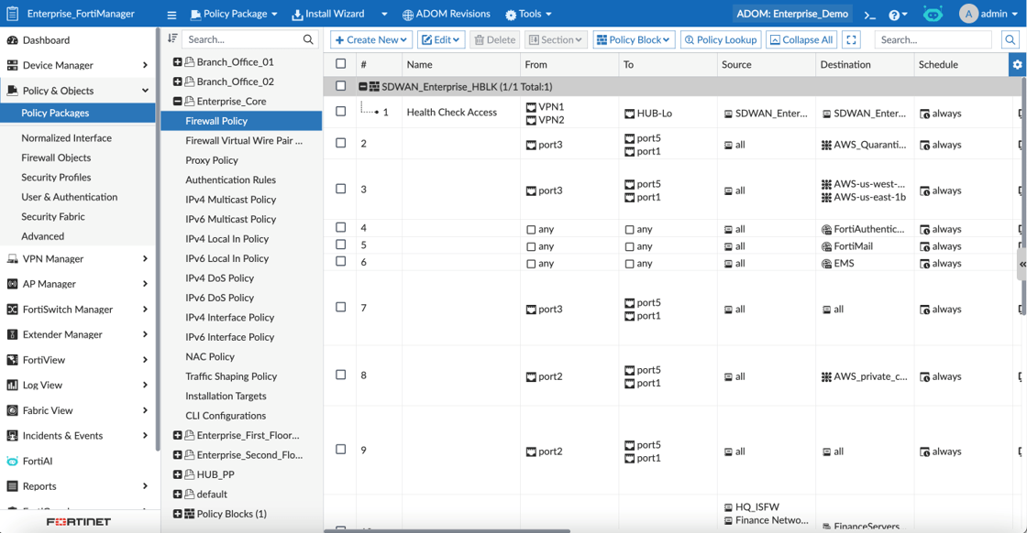Open column settings gear icon

pyautogui.click(x=1017, y=64)
